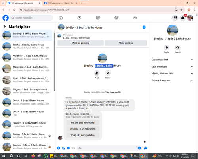This screenshot has width=198, height=159.
Task: Click the Search Facebook input
Action: tap(32, 18)
